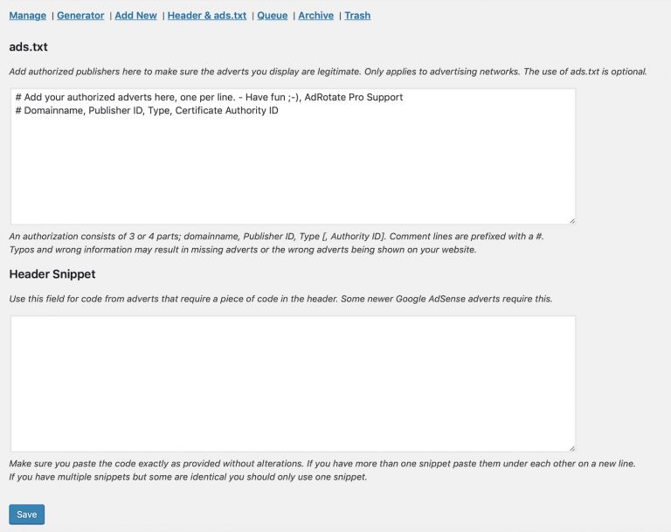Grab the ads.txt textarea resize handle

coord(571,219)
